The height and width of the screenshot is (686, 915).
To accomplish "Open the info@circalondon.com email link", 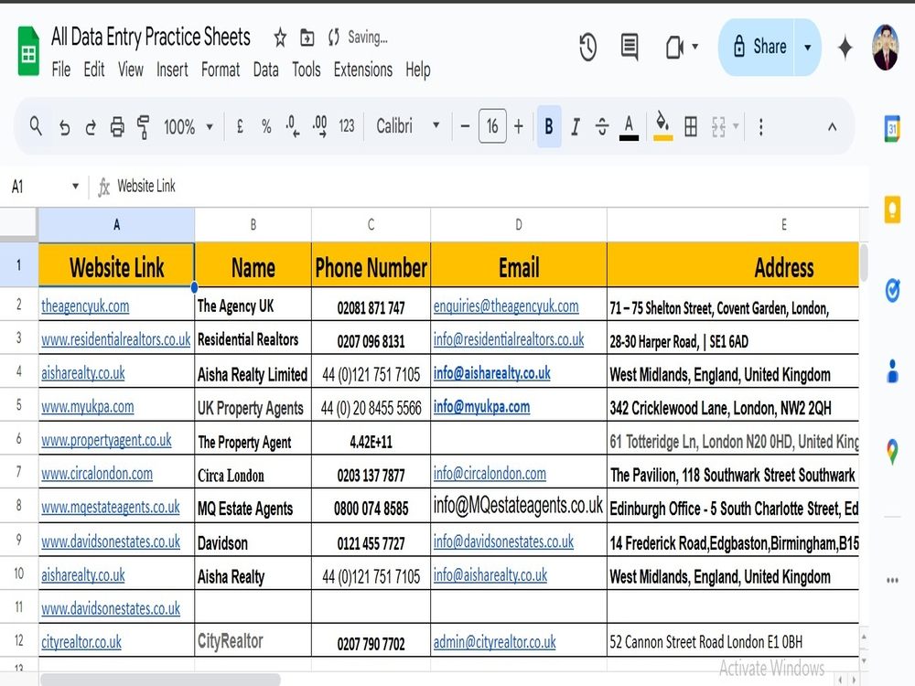I will [490, 474].
